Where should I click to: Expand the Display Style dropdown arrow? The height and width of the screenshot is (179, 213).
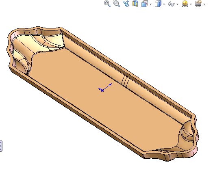164,4
